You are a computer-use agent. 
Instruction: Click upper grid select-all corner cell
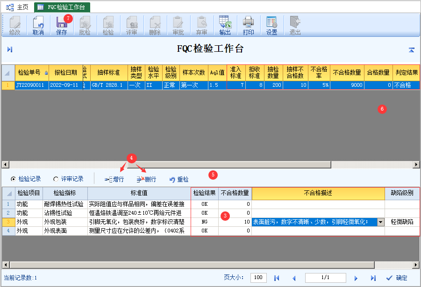8,72
